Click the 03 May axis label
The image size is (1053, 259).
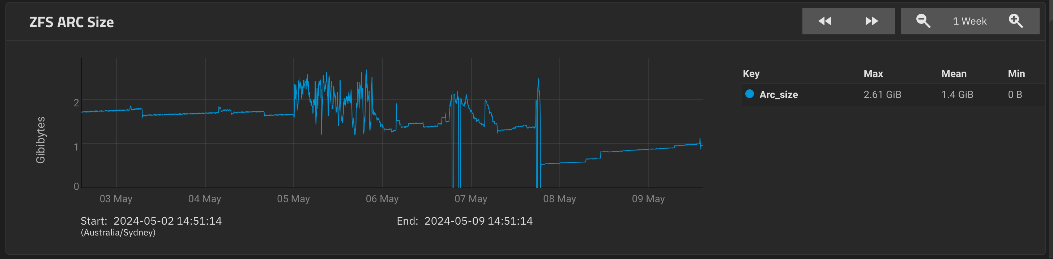pyautogui.click(x=116, y=199)
